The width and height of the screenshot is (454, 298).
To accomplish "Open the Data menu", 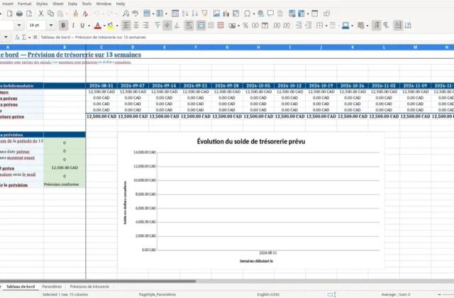I will coord(72,4).
